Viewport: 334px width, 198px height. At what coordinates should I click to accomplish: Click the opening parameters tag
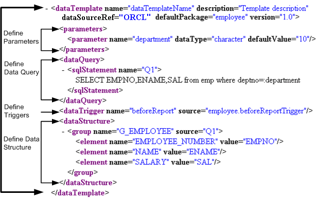click(x=83, y=29)
